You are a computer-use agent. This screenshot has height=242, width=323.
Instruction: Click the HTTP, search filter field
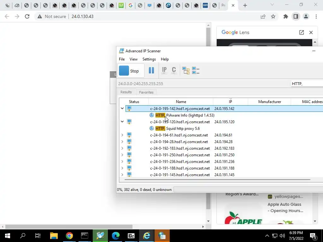click(307, 84)
